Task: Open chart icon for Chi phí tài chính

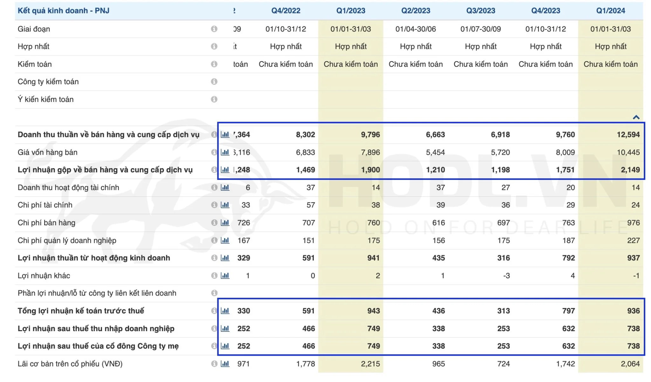Action: click(225, 205)
